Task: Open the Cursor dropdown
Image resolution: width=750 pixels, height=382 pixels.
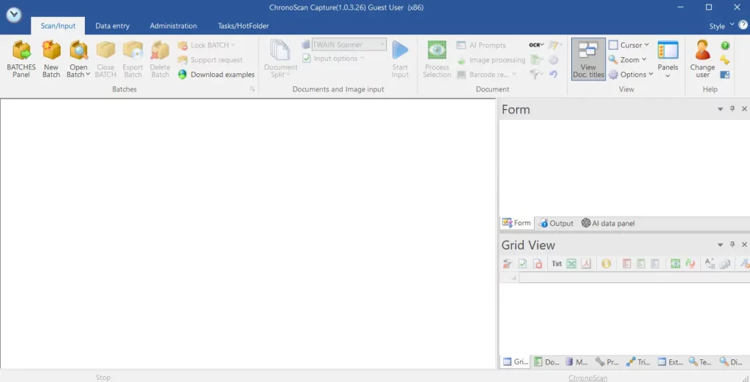Action: 629,45
